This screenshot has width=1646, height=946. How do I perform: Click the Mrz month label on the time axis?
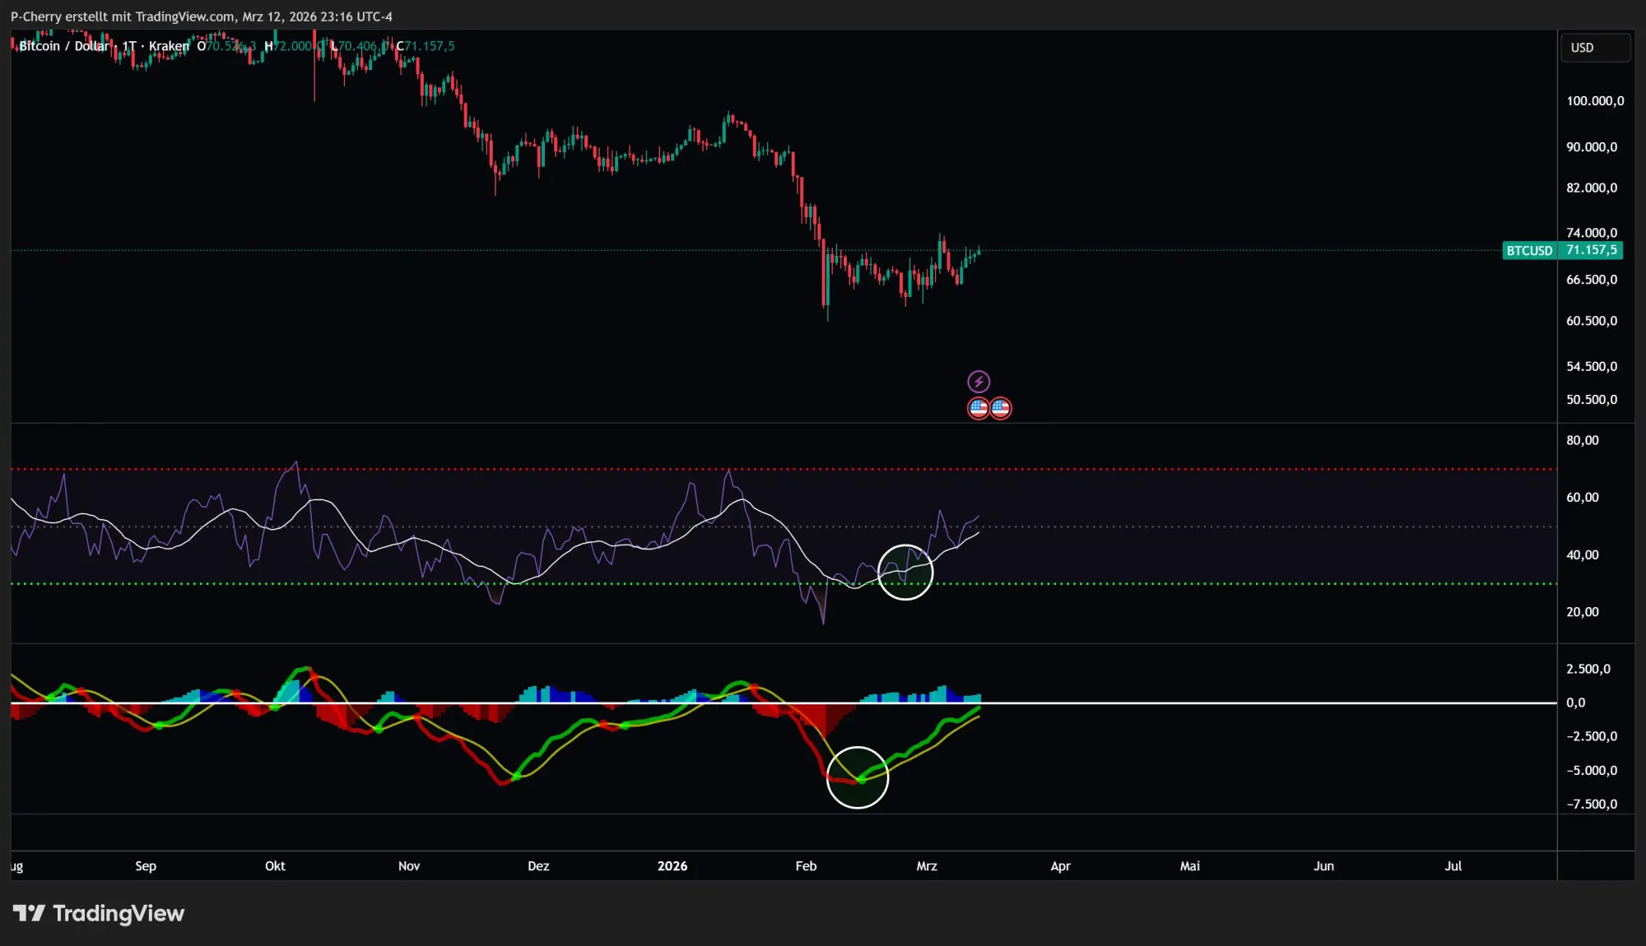click(927, 866)
